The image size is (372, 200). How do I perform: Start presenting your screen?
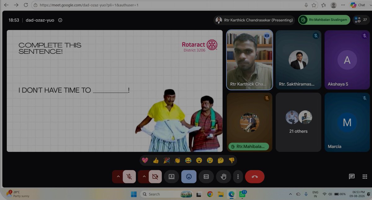(171, 177)
